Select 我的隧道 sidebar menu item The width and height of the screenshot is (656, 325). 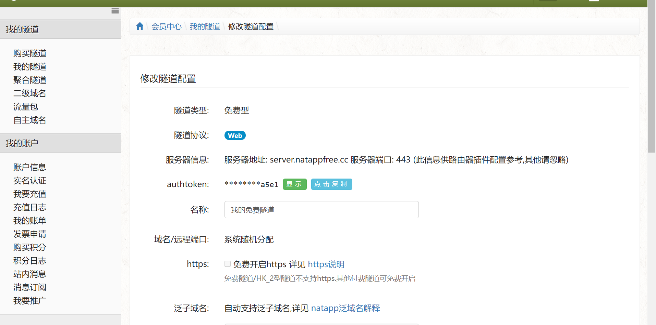[30, 67]
